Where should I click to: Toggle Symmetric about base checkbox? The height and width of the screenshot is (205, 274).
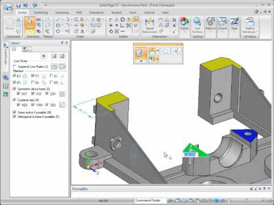tap(14, 89)
